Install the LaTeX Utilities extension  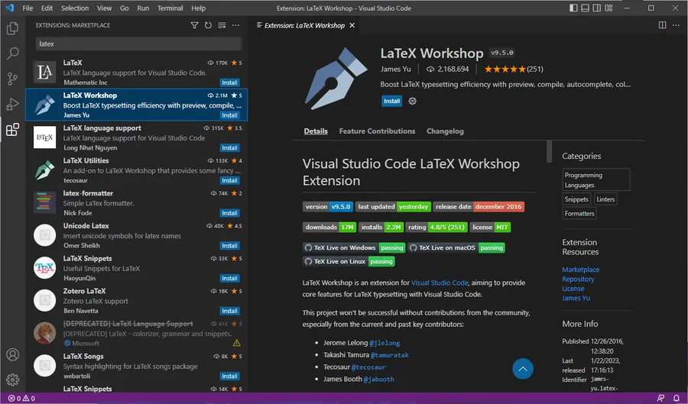point(229,180)
